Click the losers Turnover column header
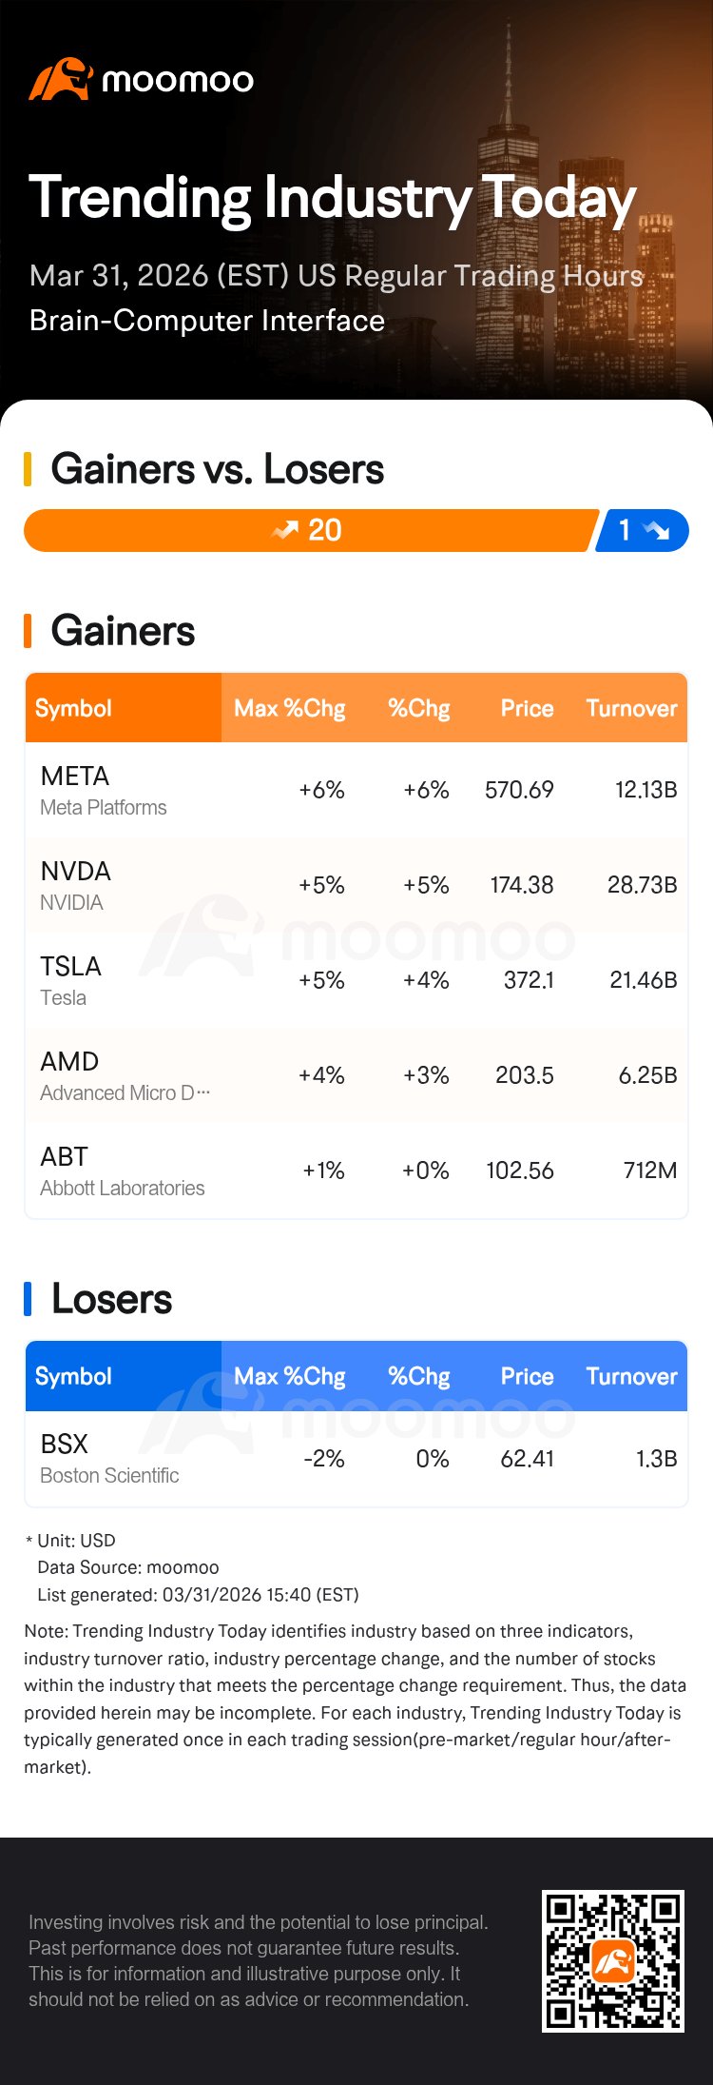 (631, 1376)
